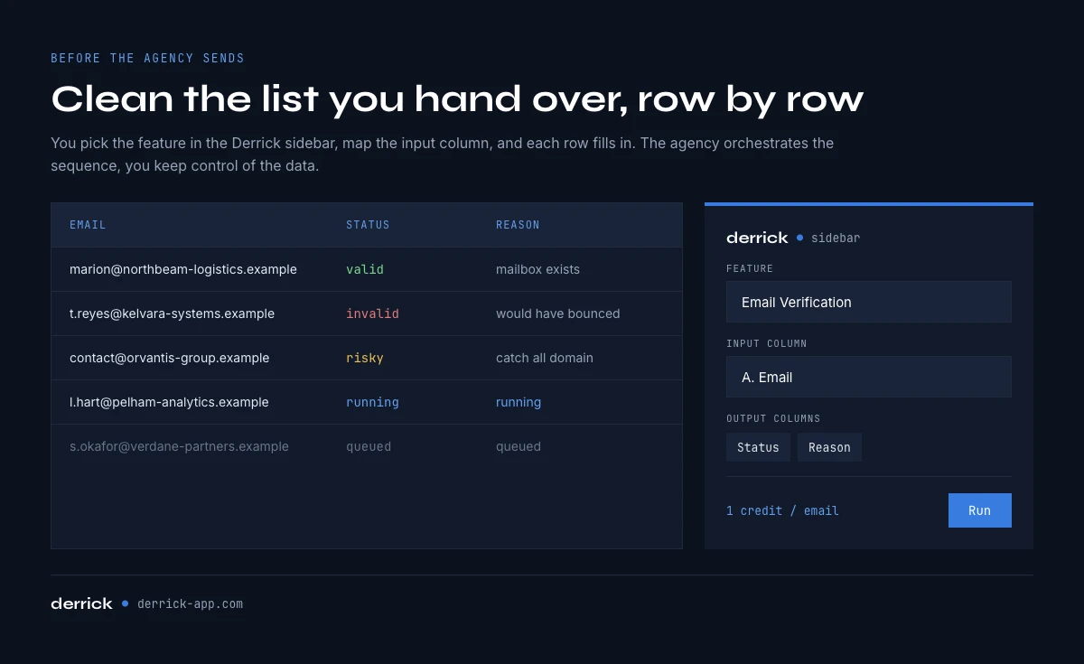1084x664 pixels.
Task: Click the blue dot next to sidebar label
Action: pyautogui.click(x=800, y=238)
